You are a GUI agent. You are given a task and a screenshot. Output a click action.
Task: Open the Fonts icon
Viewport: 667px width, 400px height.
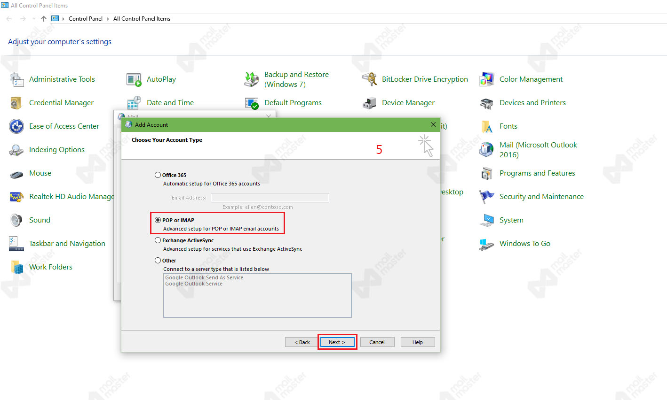point(487,126)
